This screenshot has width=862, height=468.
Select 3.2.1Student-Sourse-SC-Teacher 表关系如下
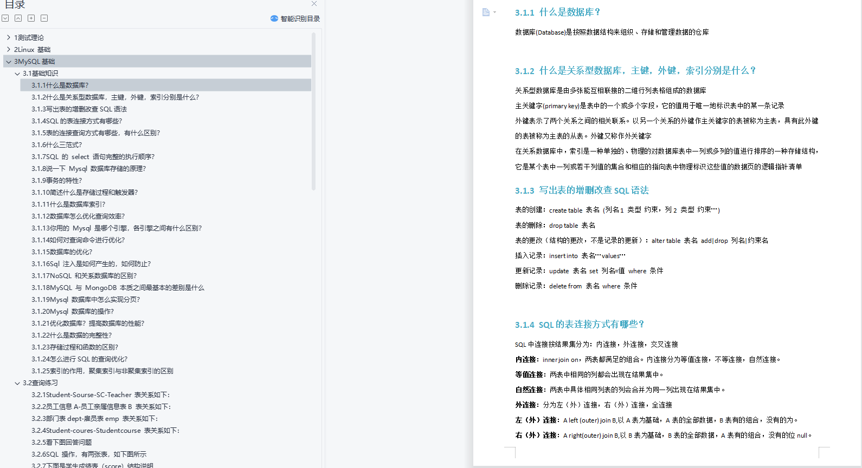coord(101,395)
